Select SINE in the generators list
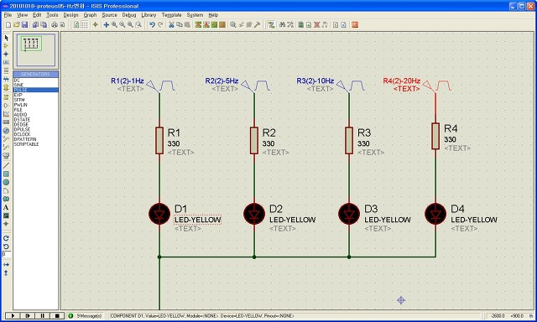537x322 pixels. click(x=35, y=85)
